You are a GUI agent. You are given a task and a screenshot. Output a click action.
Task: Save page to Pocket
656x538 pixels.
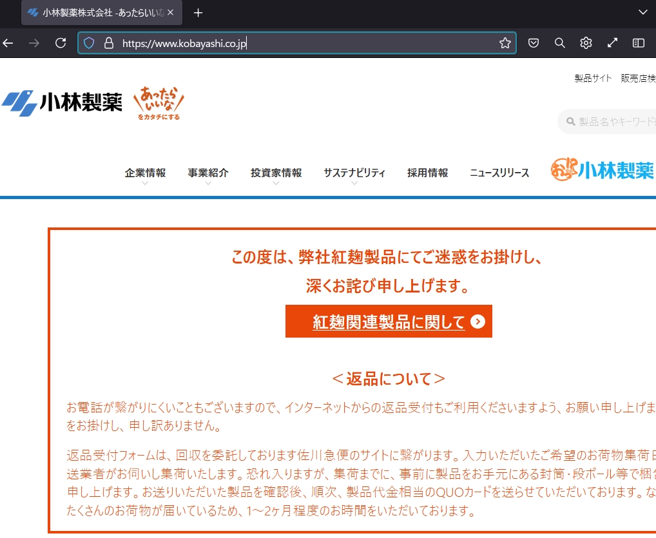tap(534, 43)
